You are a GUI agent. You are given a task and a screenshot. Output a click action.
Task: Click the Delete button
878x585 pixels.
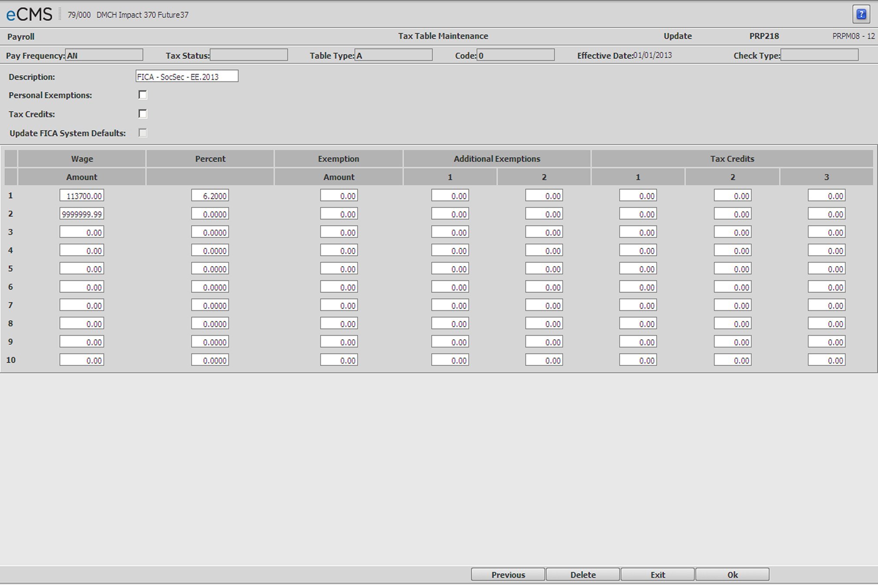point(583,574)
